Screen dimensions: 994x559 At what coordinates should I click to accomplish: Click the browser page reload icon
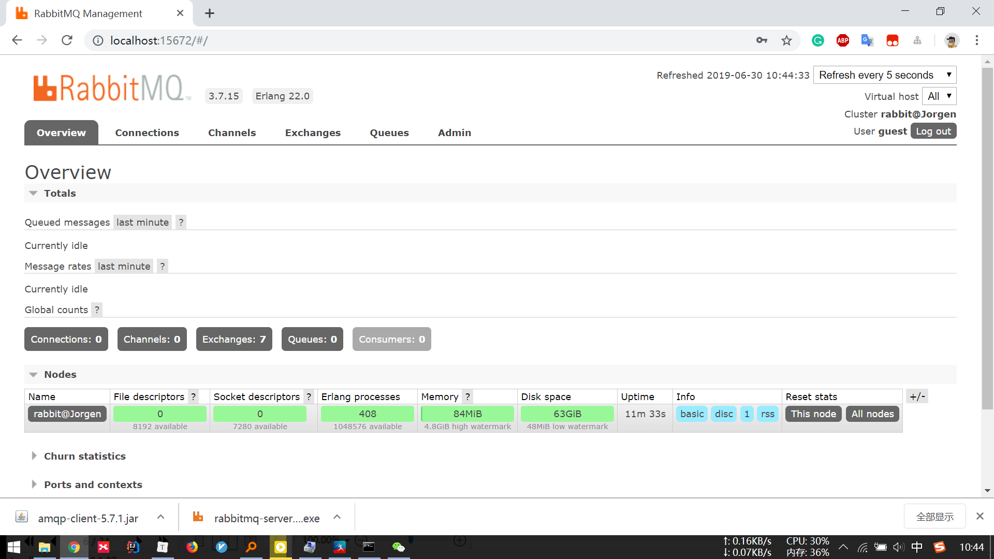67,40
